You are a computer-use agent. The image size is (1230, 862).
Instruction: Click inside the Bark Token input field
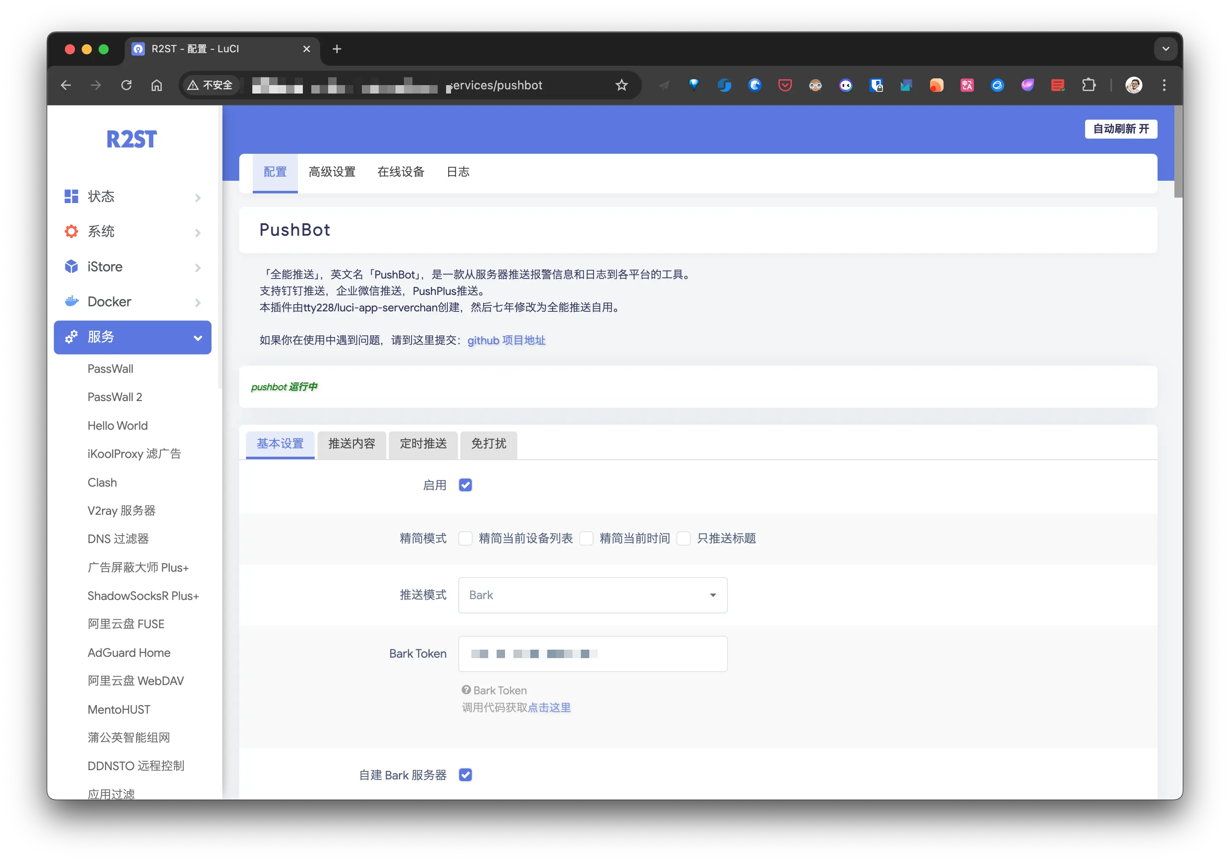592,653
